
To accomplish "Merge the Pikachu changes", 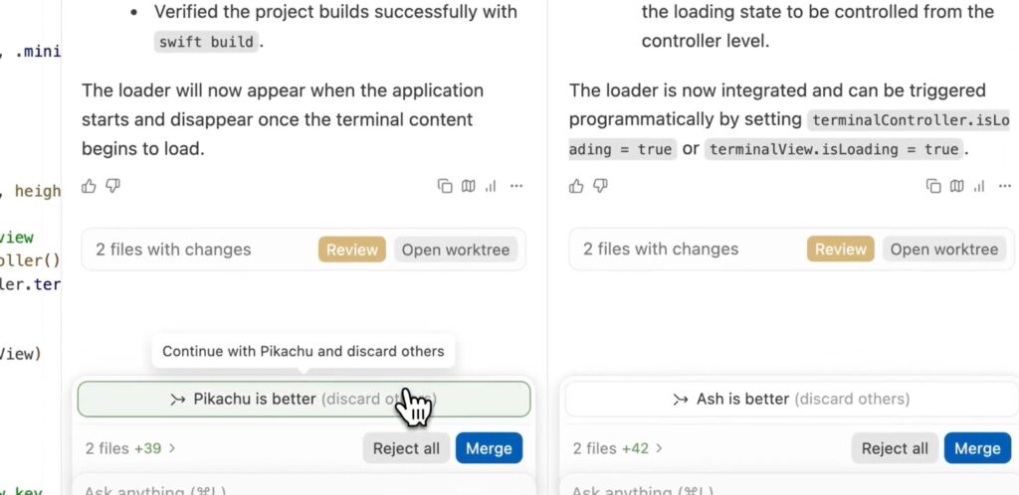I will [x=489, y=448].
